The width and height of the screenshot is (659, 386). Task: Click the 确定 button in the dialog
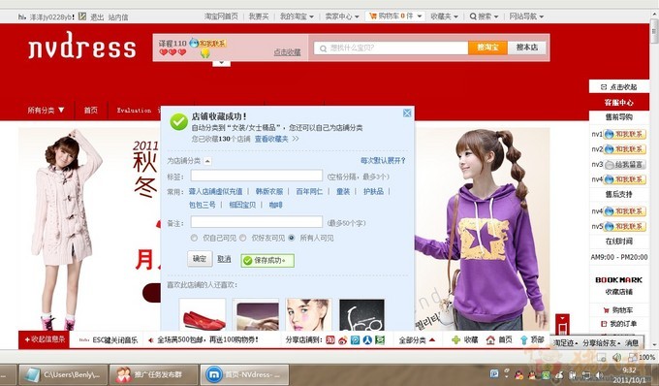tap(200, 259)
